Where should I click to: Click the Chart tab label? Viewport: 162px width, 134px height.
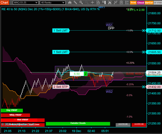pyautogui.click(x=4, y=2)
